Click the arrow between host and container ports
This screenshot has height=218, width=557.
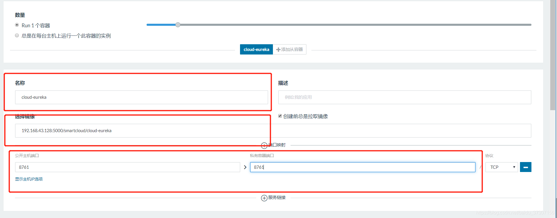pos(245,167)
